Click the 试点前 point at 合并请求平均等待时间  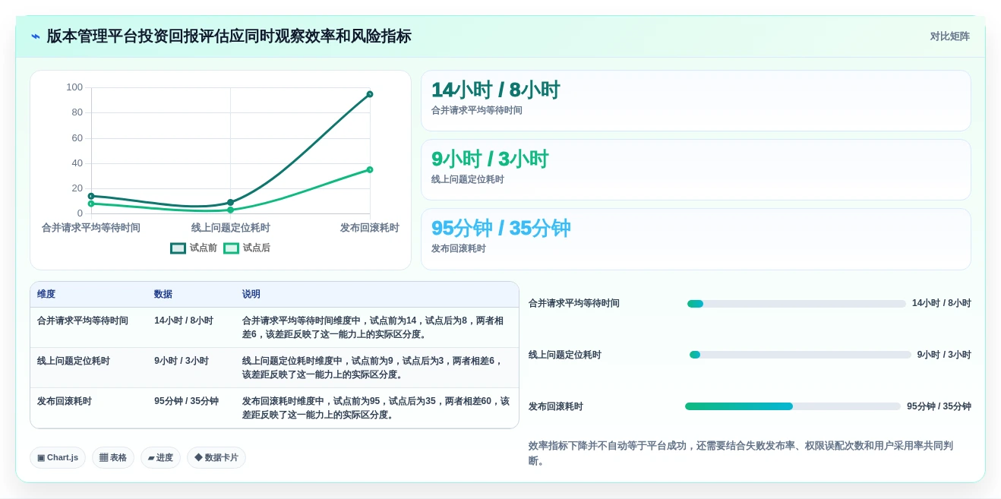click(x=91, y=196)
